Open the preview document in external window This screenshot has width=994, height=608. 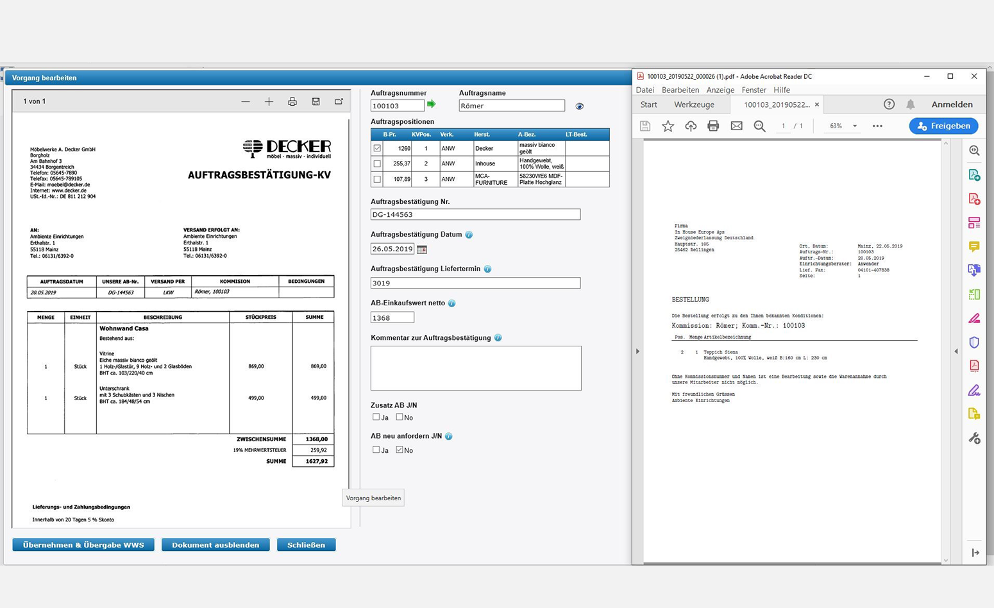339,101
